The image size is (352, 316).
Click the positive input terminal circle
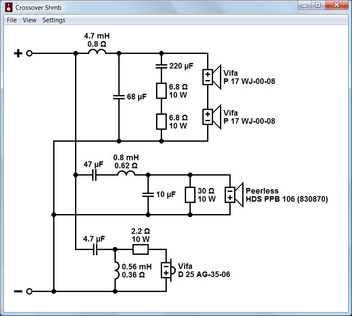click(x=30, y=54)
